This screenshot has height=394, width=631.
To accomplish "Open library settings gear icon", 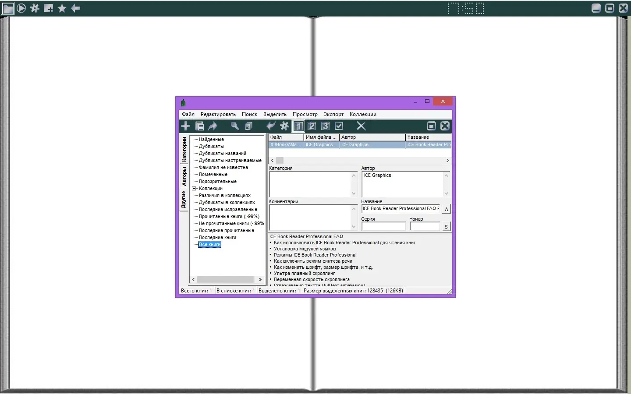I will click(284, 126).
